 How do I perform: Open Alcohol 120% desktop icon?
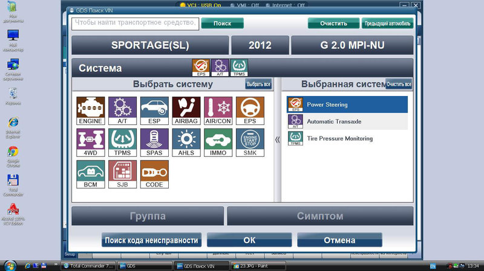click(13, 214)
